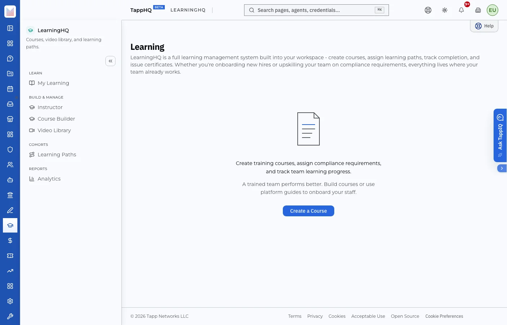Open the bank building sidebar icon
This screenshot has height=325, width=507.
(10, 195)
